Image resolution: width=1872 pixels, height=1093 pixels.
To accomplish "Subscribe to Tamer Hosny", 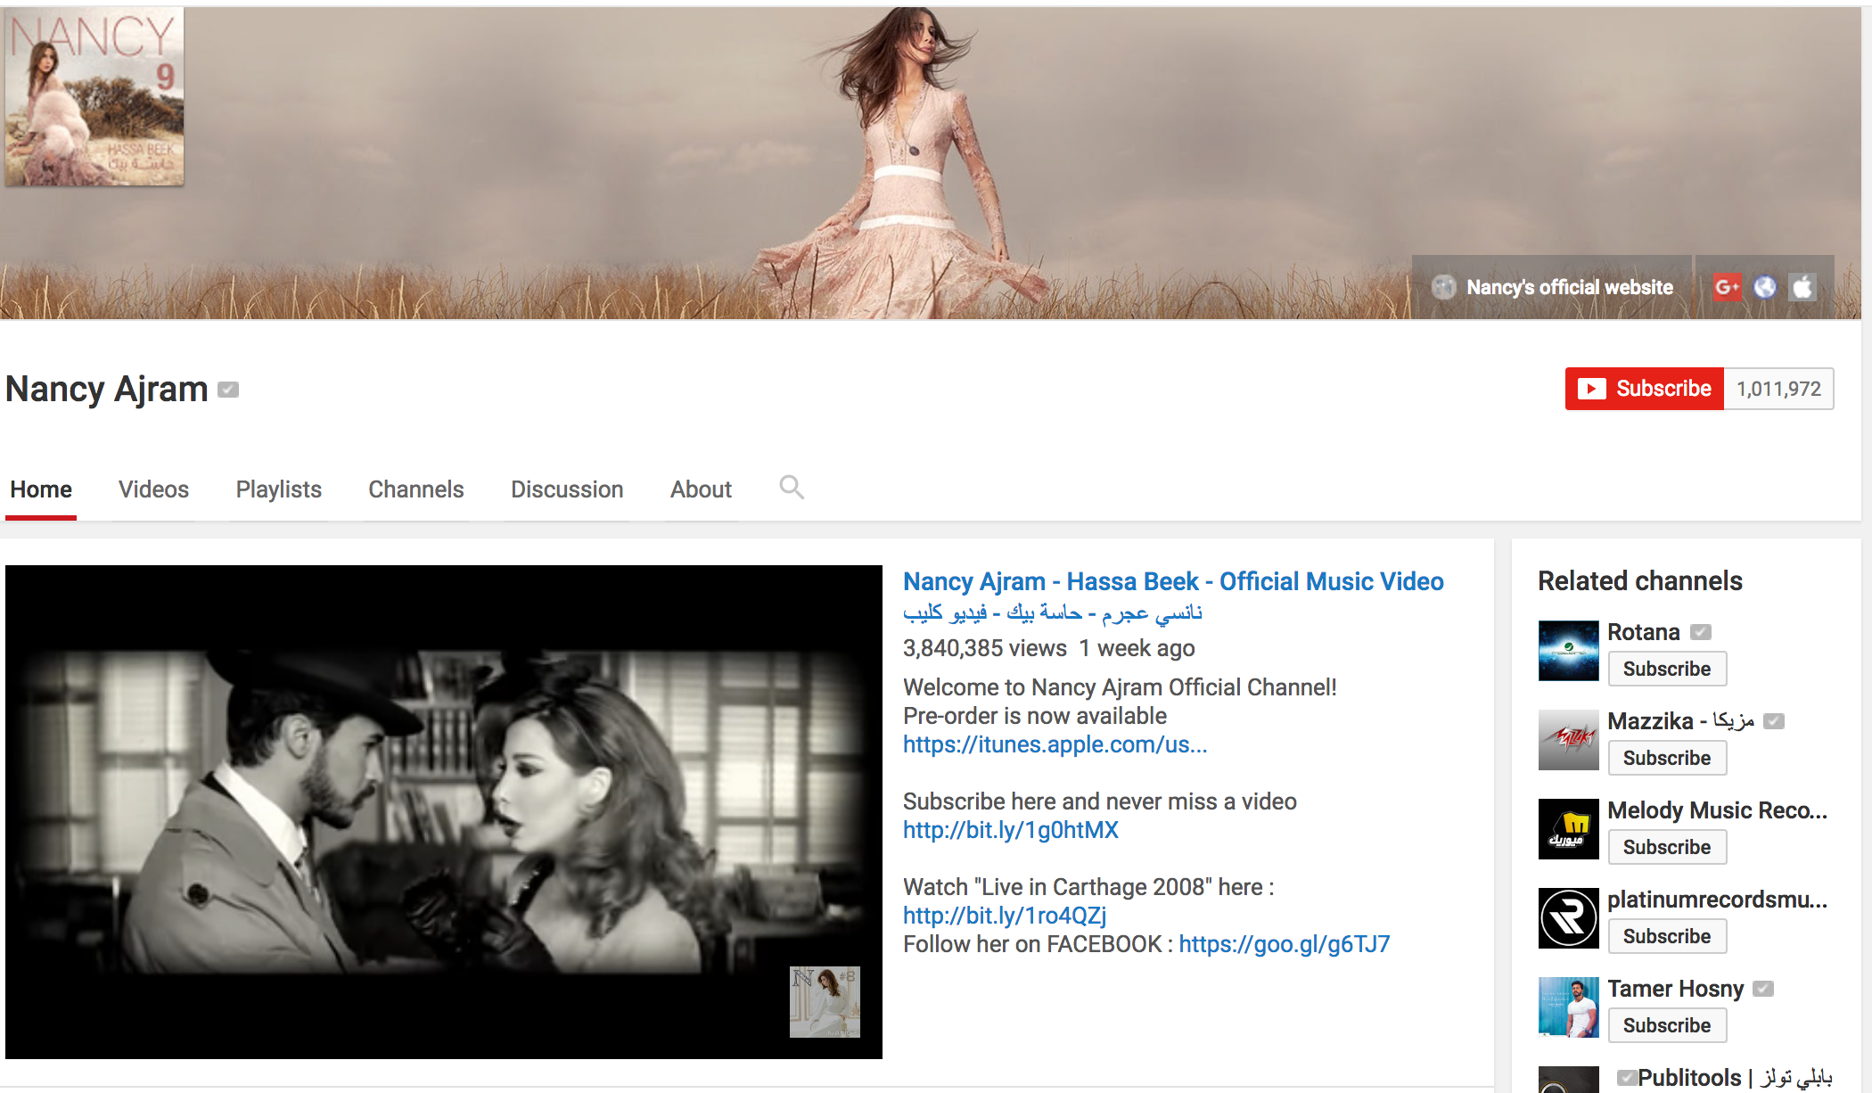I will tap(1667, 1025).
